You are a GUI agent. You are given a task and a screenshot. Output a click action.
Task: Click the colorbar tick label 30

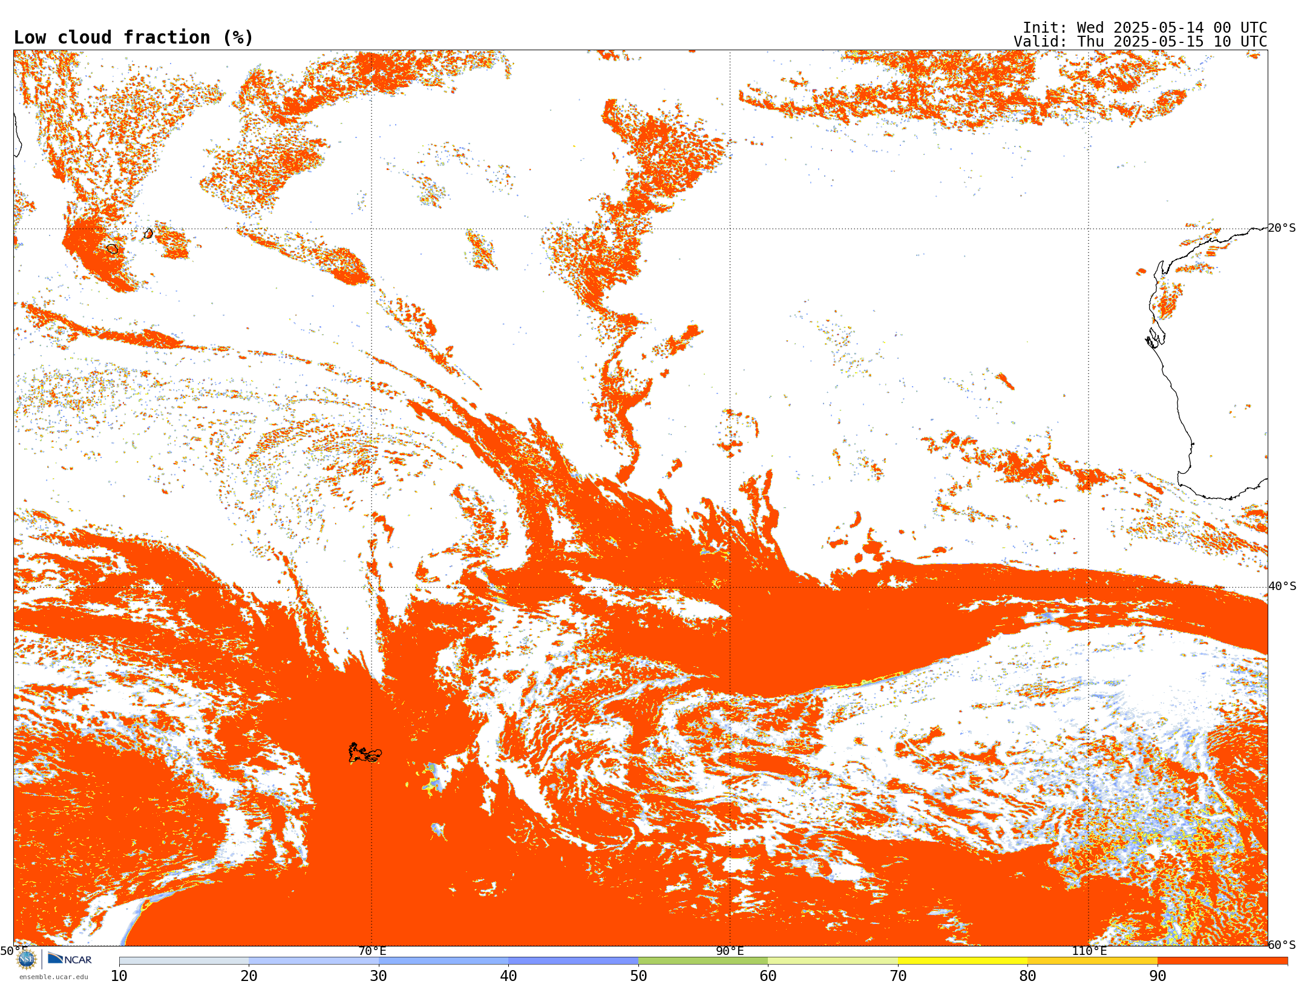(379, 976)
